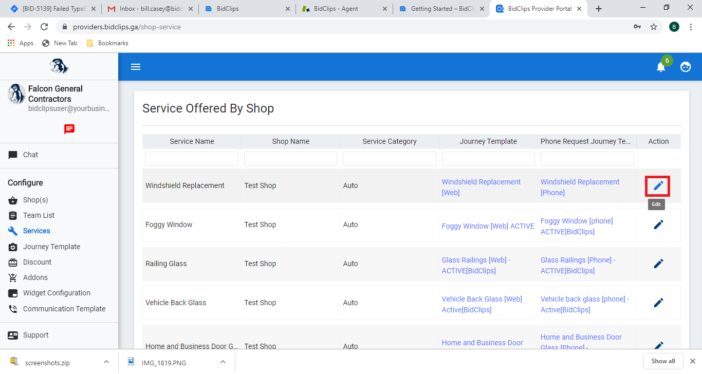Open the user profile avatar icon
The height and width of the screenshot is (374, 702).
point(686,67)
